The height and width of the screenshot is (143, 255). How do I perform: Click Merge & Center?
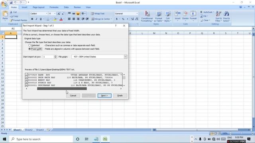click(x=101, y=19)
